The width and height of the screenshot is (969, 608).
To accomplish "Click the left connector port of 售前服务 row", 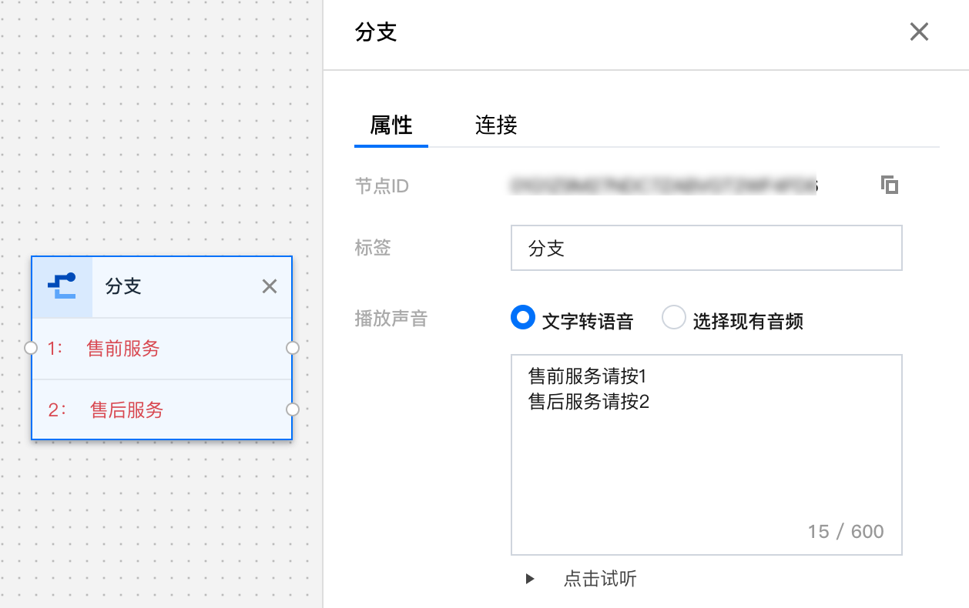I will pyautogui.click(x=31, y=348).
